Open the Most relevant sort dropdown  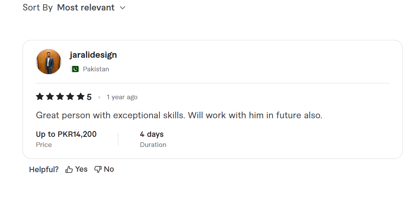click(x=86, y=7)
